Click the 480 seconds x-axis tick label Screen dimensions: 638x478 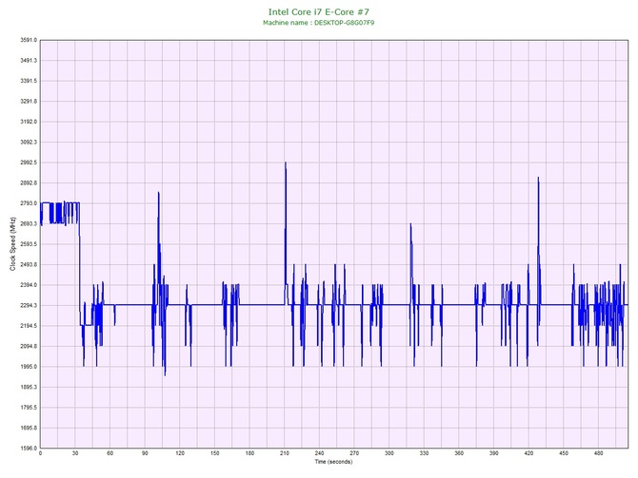click(599, 453)
